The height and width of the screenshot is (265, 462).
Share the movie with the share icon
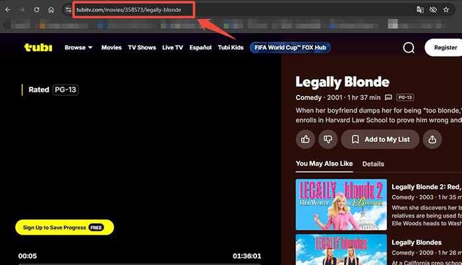[432, 139]
